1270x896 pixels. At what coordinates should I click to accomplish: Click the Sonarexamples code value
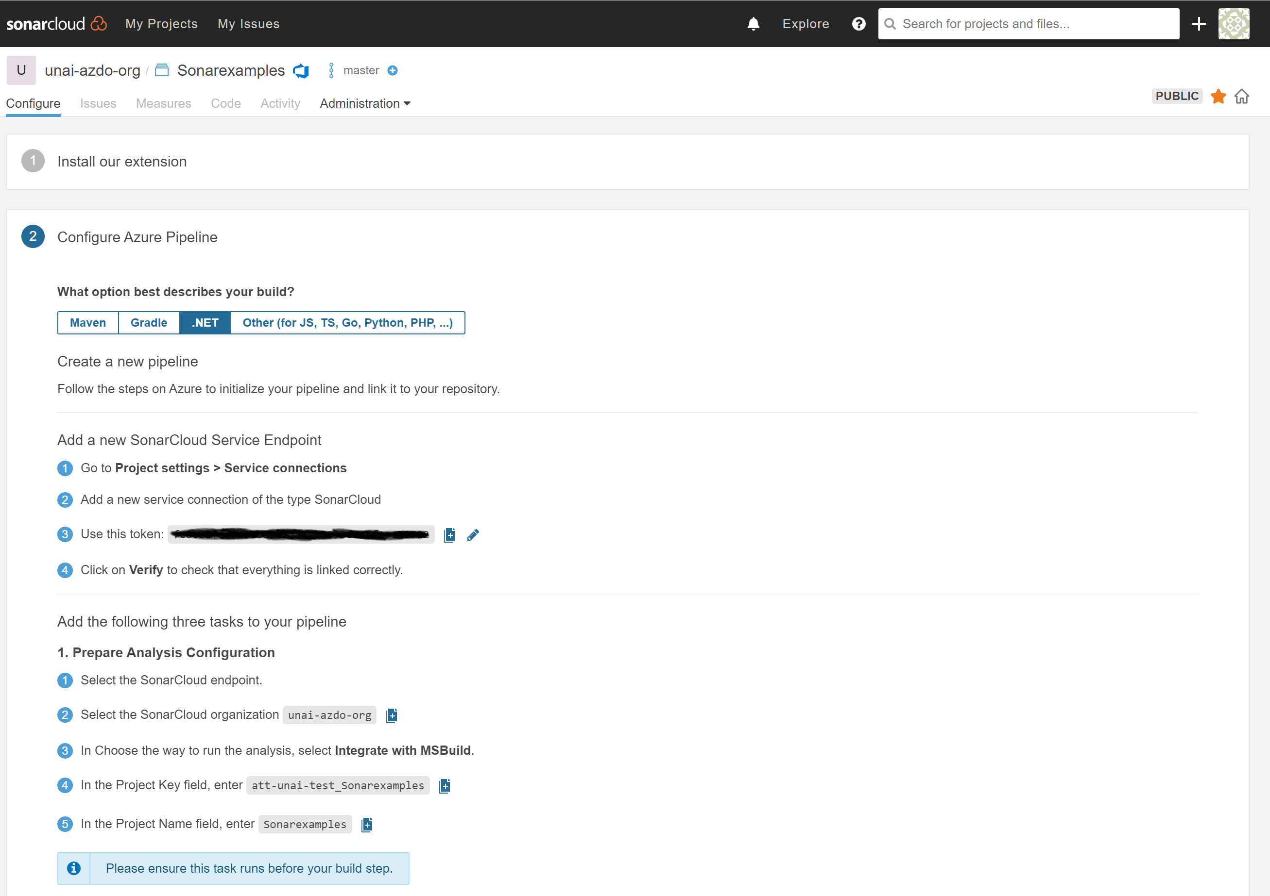click(x=305, y=824)
